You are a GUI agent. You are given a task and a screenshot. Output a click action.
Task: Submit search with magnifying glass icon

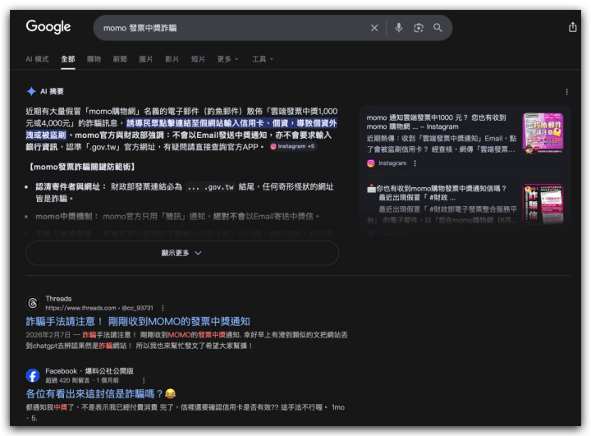point(438,28)
